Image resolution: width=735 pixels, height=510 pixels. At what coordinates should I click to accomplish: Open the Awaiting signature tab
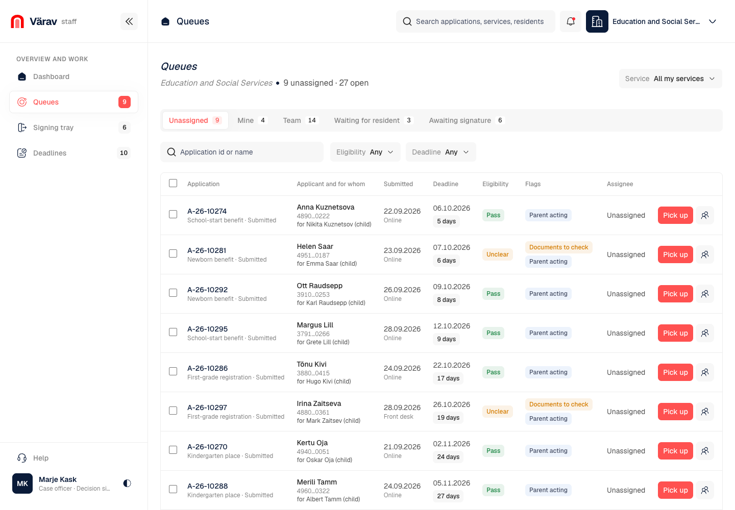pyautogui.click(x=467, y=120)
